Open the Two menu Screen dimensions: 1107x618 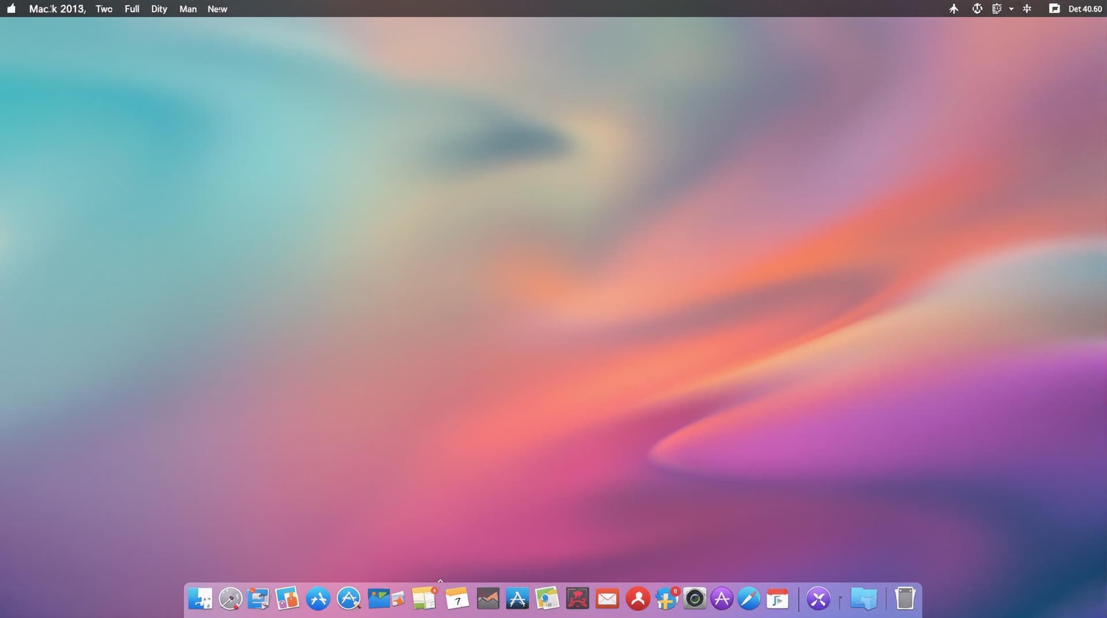click(x=104, y=9)
